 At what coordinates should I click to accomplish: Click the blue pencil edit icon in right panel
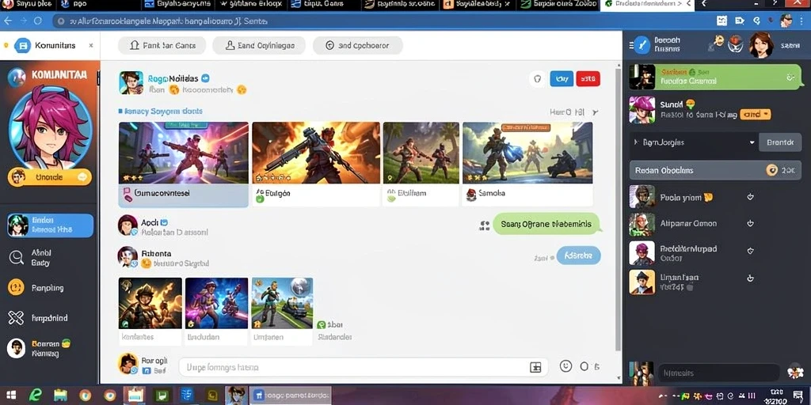click(642, 45)
